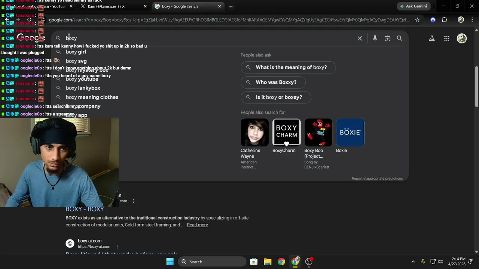Click the blue extension icon in toolbar
This screenshot has height=269, width=479.
[433, 20]
